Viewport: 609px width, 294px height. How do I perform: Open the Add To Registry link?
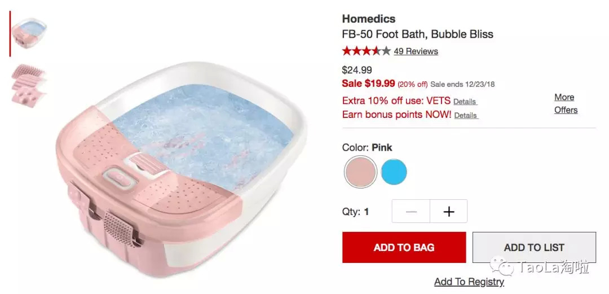[x=469, y=282]
